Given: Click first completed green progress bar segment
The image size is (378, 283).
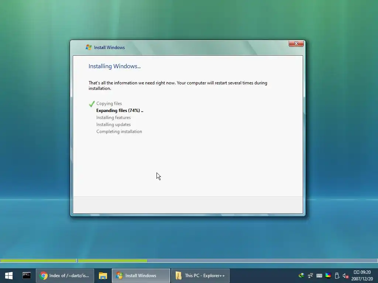Looking at the screenshot, I should [x=38, y=261].
